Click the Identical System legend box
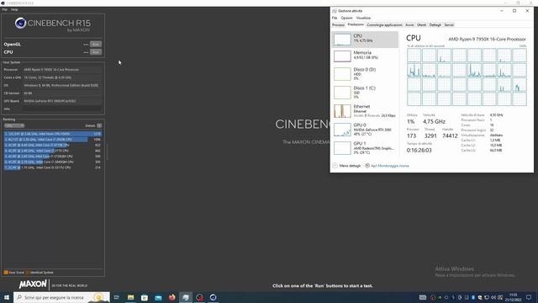Image resolution: width=538 pixels, height=303 pixels. tap(28, 273)
